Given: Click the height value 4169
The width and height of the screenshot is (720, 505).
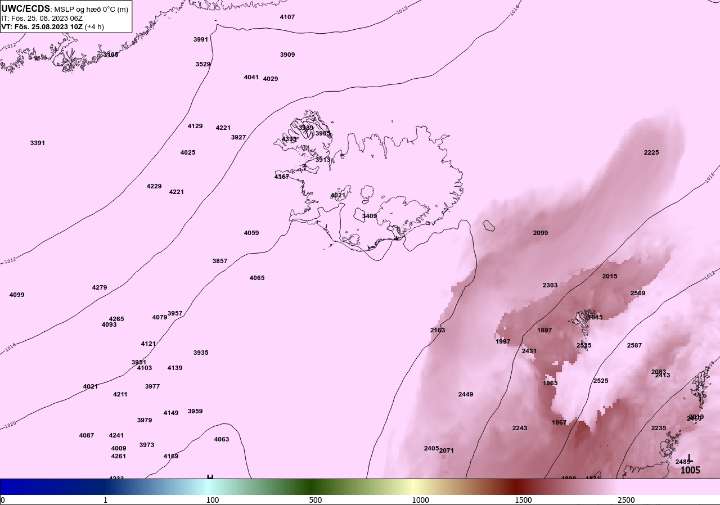Looking at the screenshot, I should point(171,456).
